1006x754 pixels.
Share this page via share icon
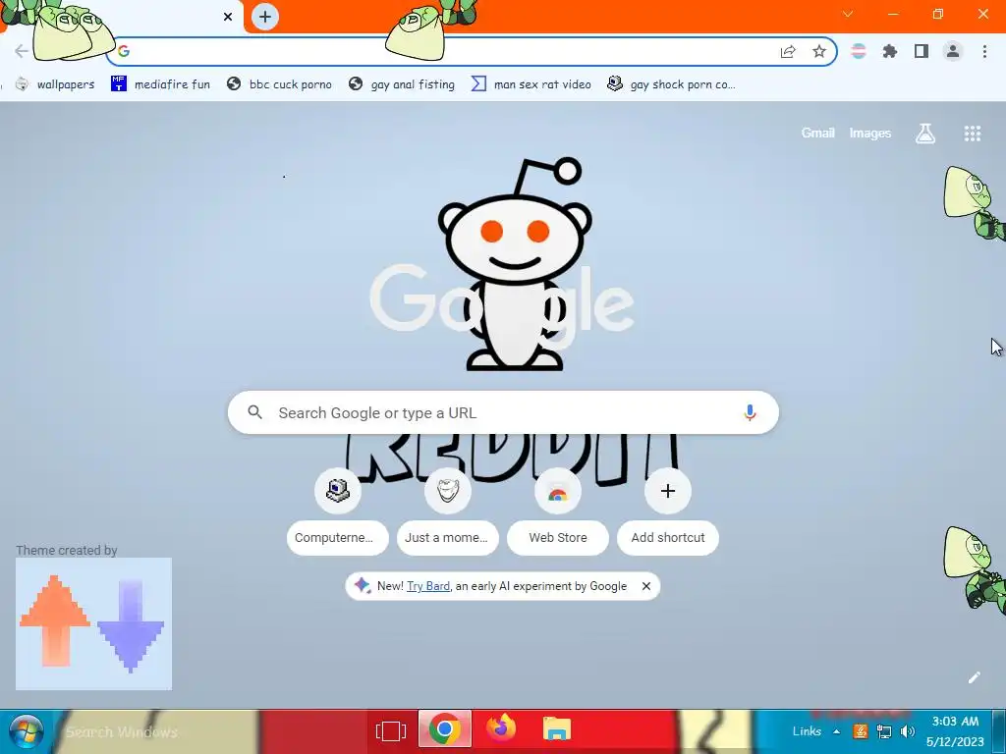788,51
